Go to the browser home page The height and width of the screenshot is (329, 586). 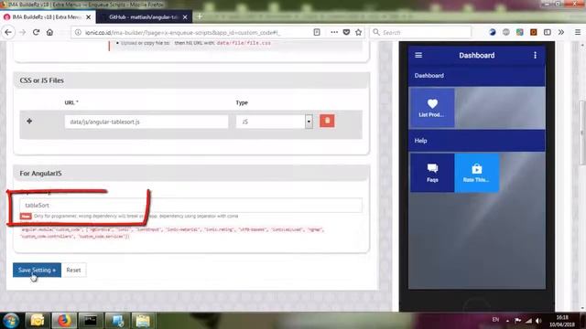[x=49, y=33]
